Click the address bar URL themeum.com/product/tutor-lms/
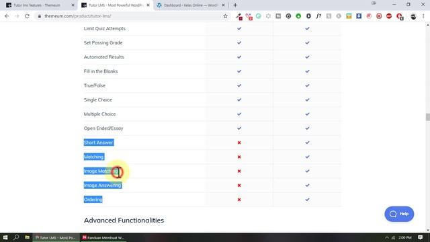 point(78,16)
